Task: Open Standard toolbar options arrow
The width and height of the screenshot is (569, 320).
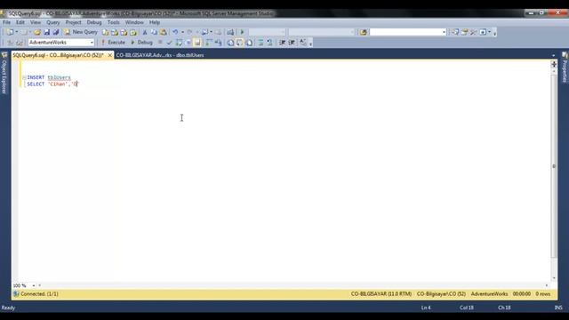Action: tap(494, 34)
